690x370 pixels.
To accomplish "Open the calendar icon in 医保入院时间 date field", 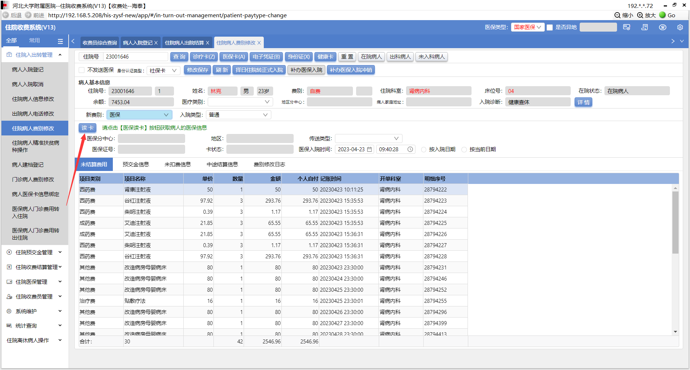I will click(369, 149).
